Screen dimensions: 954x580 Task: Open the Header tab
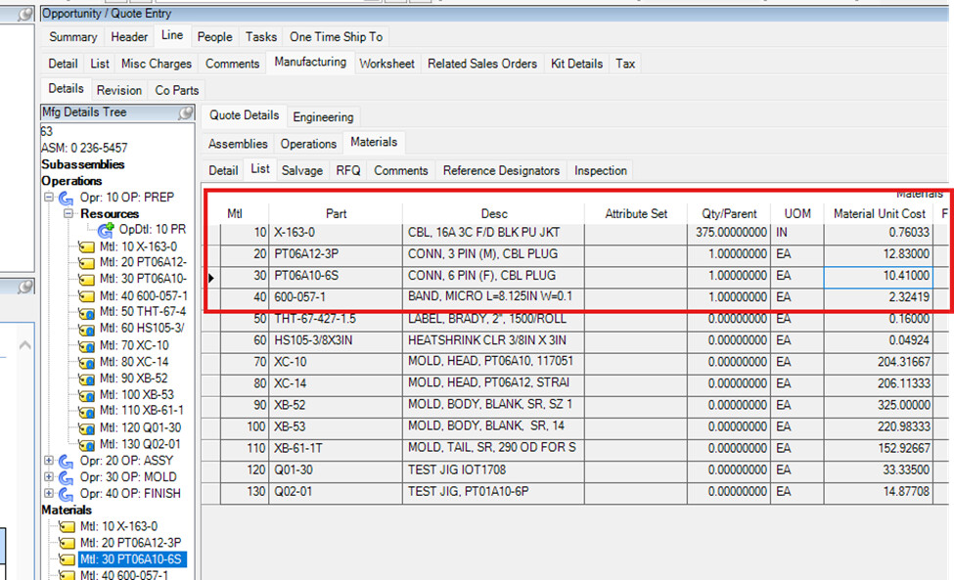pyautogui.click(x=129, y=37)
